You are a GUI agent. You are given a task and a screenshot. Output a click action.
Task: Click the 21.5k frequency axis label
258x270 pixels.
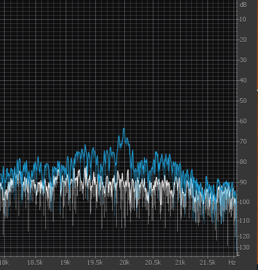coord(207,262)
